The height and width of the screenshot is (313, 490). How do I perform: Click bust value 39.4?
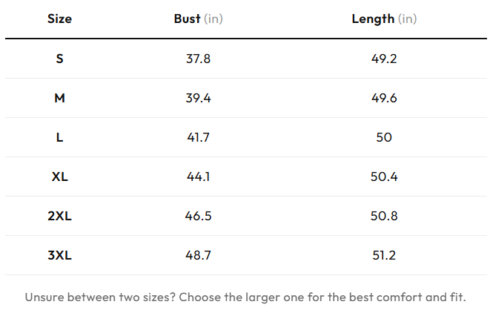coord(198,98)
